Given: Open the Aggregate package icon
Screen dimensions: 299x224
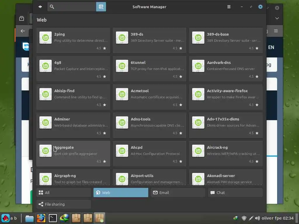Looking at the screenshot, I should (45, 151).
